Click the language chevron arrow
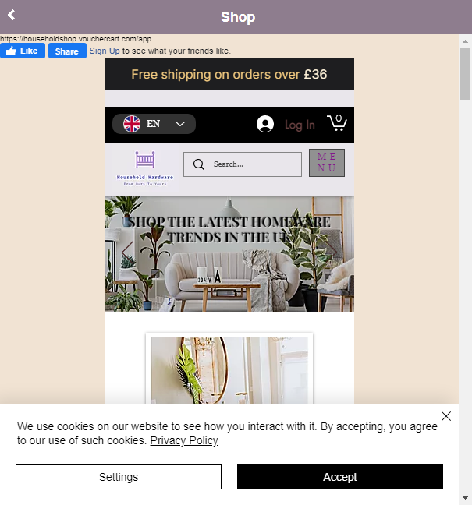 [180, 124]
